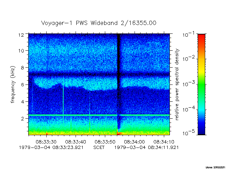
Task: Click start timestamp '1979-03-04 08:33:23.921'
Action: 51,148
